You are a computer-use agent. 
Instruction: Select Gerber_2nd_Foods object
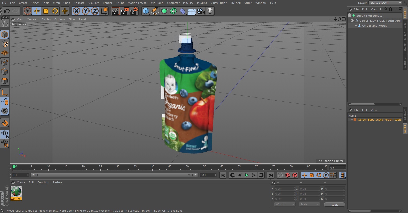click(x=374, y=26)
